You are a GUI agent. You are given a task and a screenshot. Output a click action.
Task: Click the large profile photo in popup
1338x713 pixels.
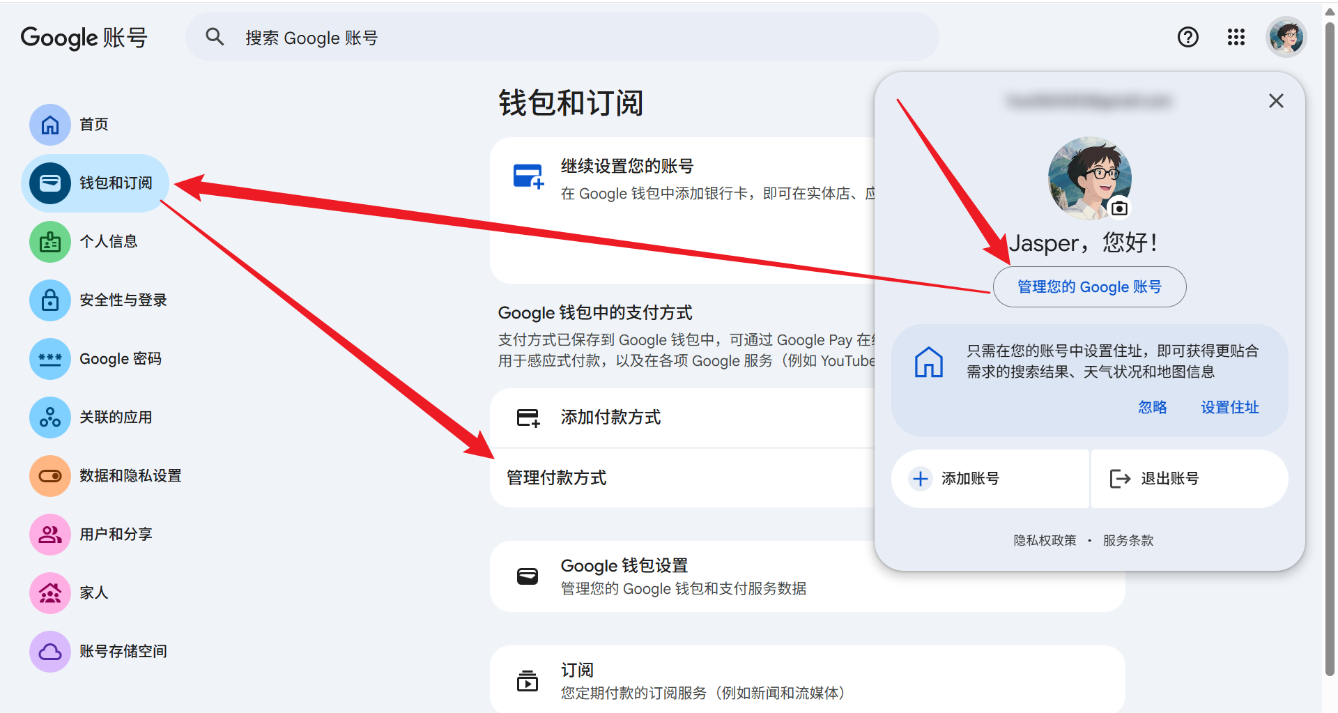pyautogui.click(x=1089, y=178)
